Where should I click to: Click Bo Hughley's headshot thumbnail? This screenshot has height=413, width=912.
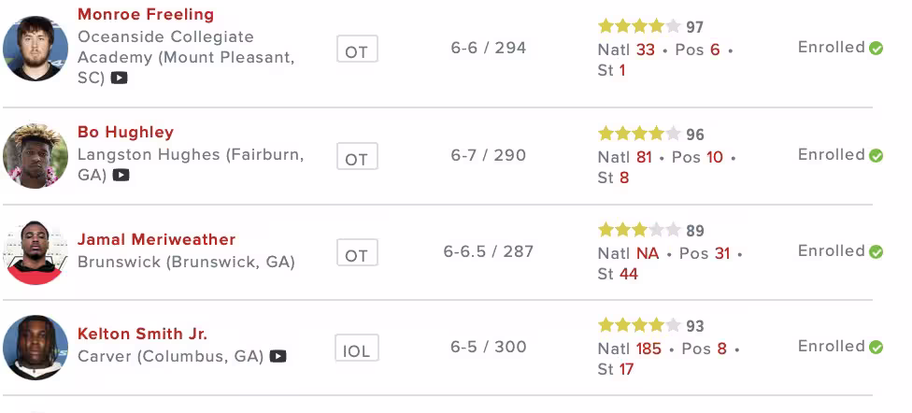[x=36, y=156]
